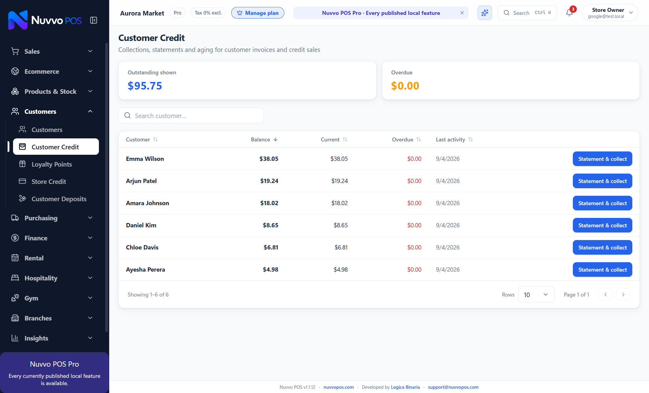Select Customer Credit in sidebar

pos(56,147)
